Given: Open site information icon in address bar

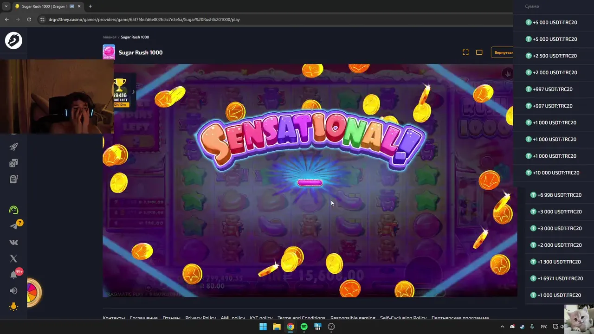Looking at the screenshot, I should (x=43, y=19).
